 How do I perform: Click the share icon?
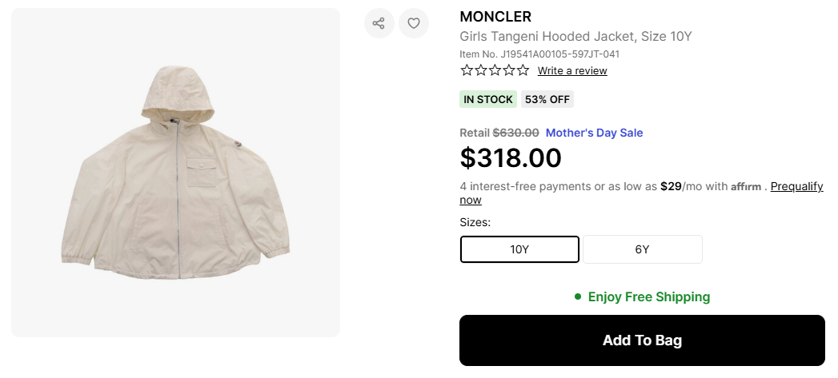tap(379, 23)
